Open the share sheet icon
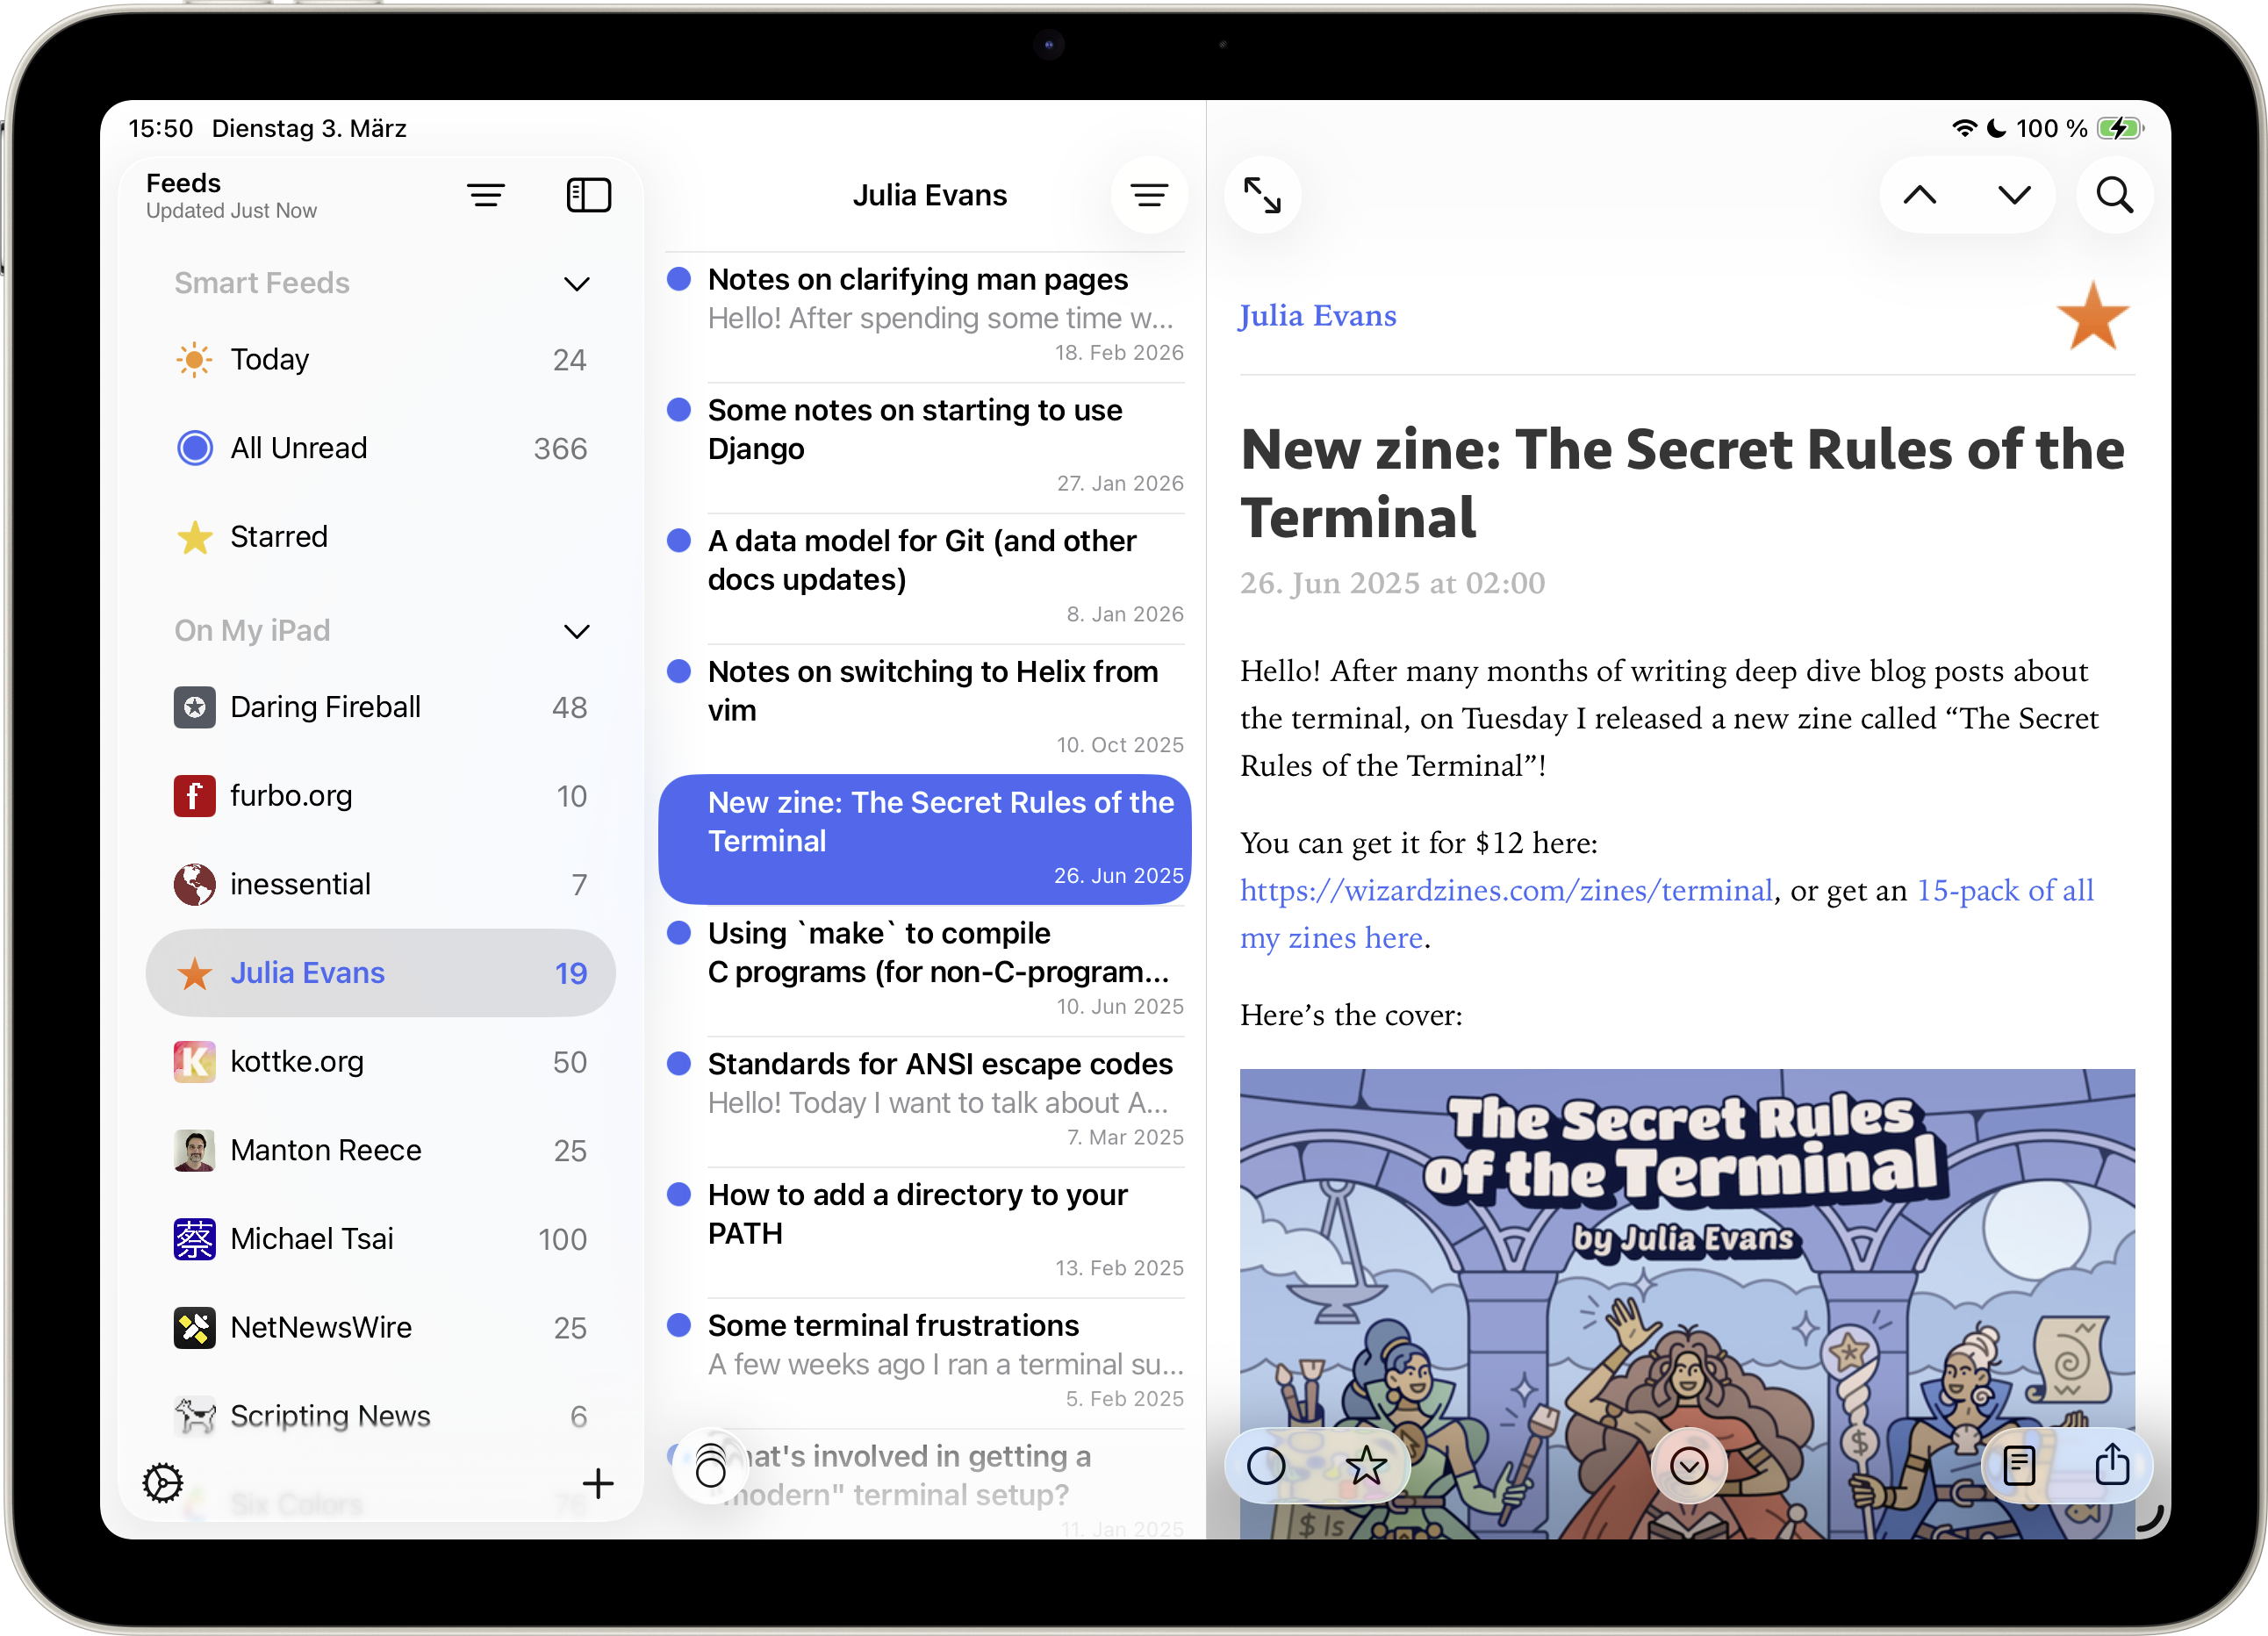 (2112, 1465)
